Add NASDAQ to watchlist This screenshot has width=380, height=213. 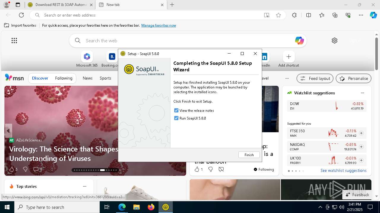361,147
